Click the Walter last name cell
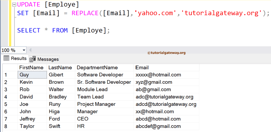This screenshot has width=271, height=132. tap(61, 90)
